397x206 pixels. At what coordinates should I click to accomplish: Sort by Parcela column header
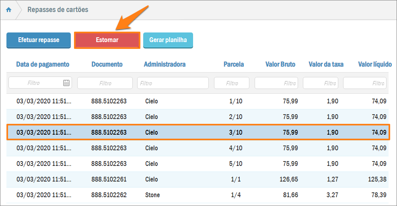[233, 64]
